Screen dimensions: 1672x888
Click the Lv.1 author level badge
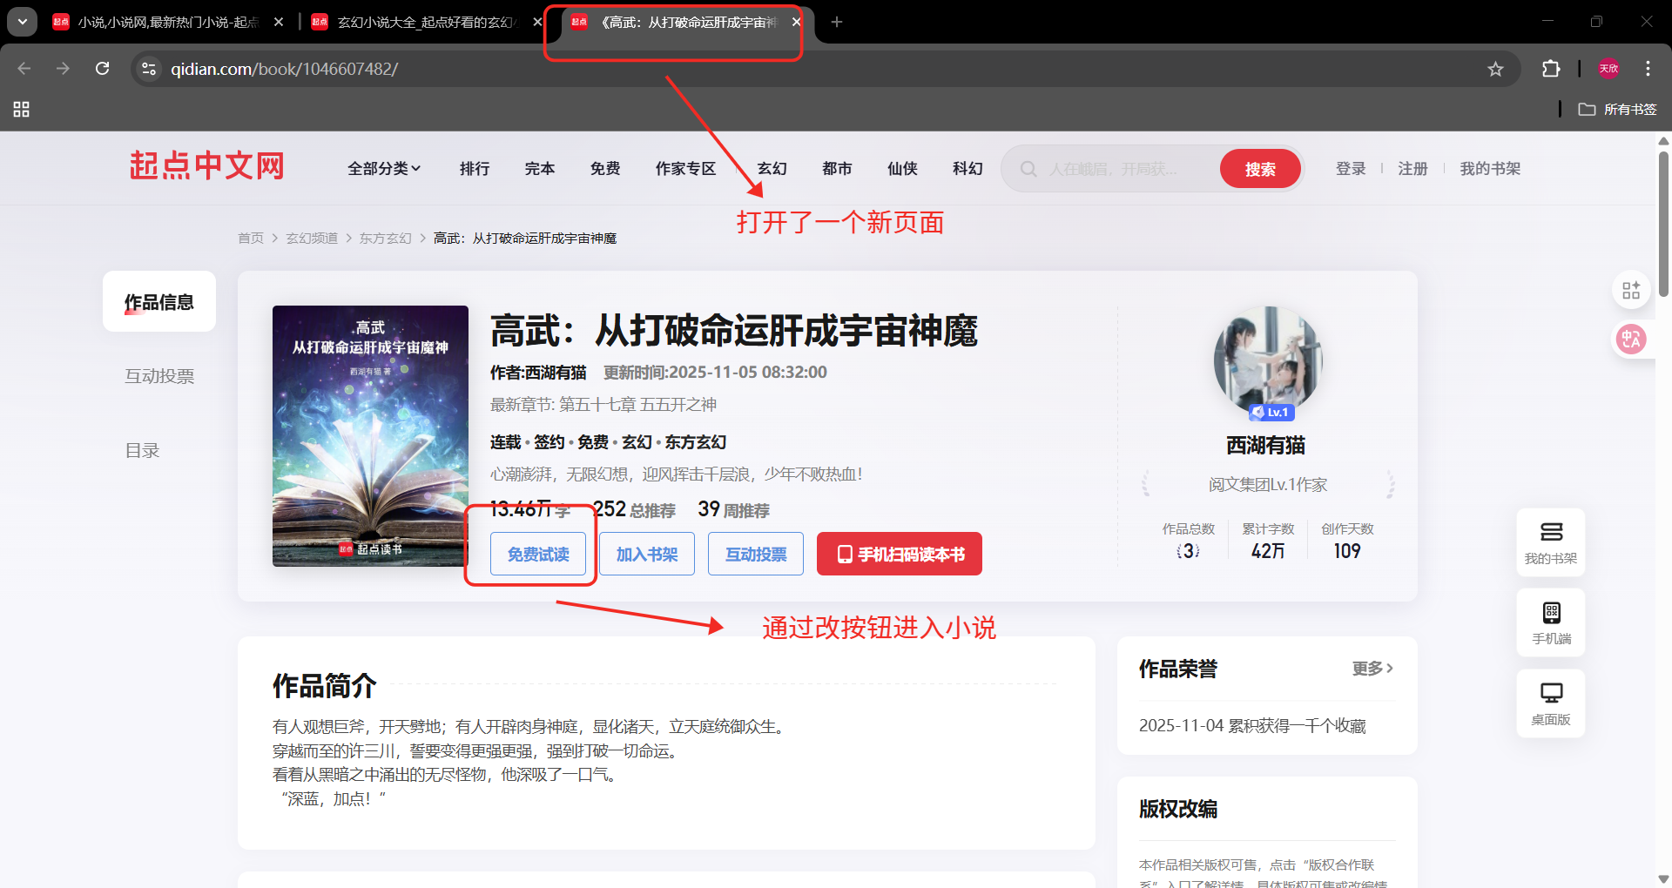(x=1271, y=413)
